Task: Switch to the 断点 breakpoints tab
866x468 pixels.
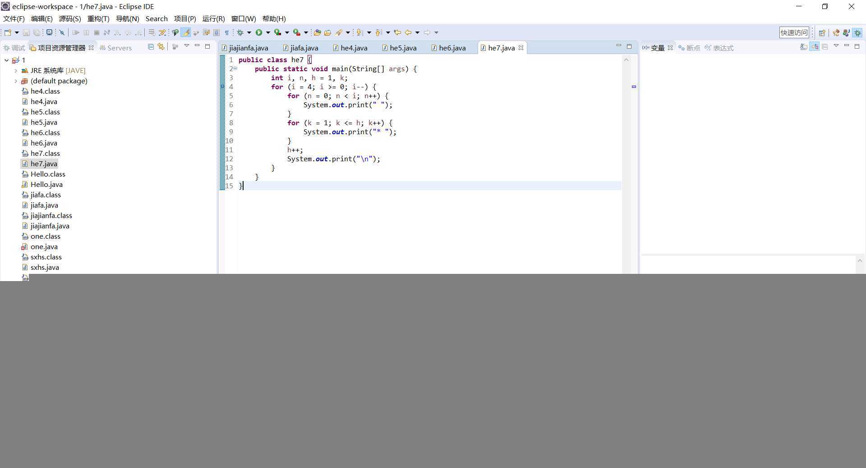Action: point(689,48)
